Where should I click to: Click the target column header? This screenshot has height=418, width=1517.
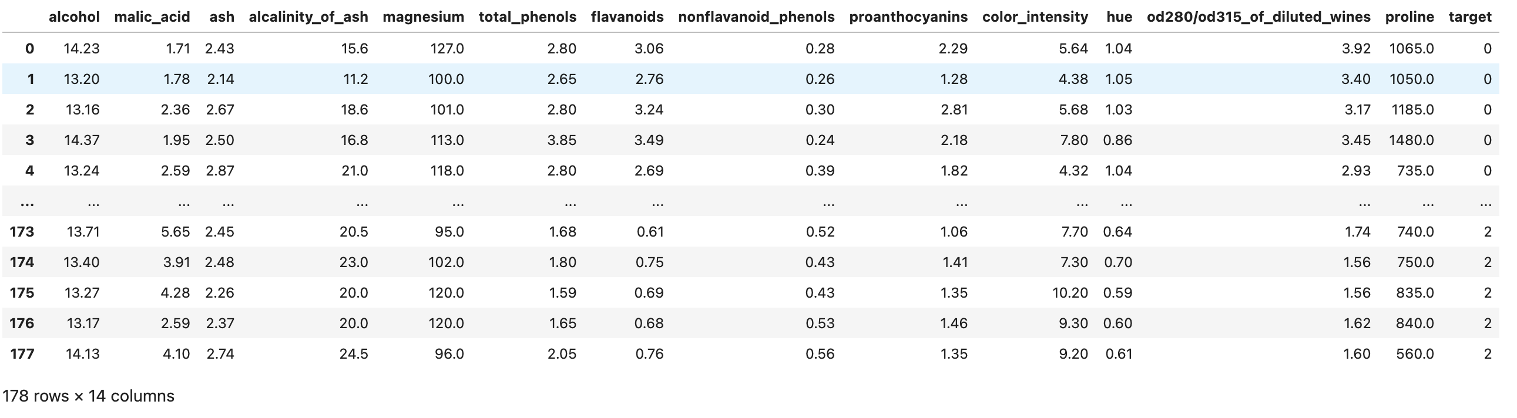point(1470,17)
